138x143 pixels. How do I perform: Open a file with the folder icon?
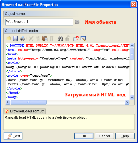9,38
